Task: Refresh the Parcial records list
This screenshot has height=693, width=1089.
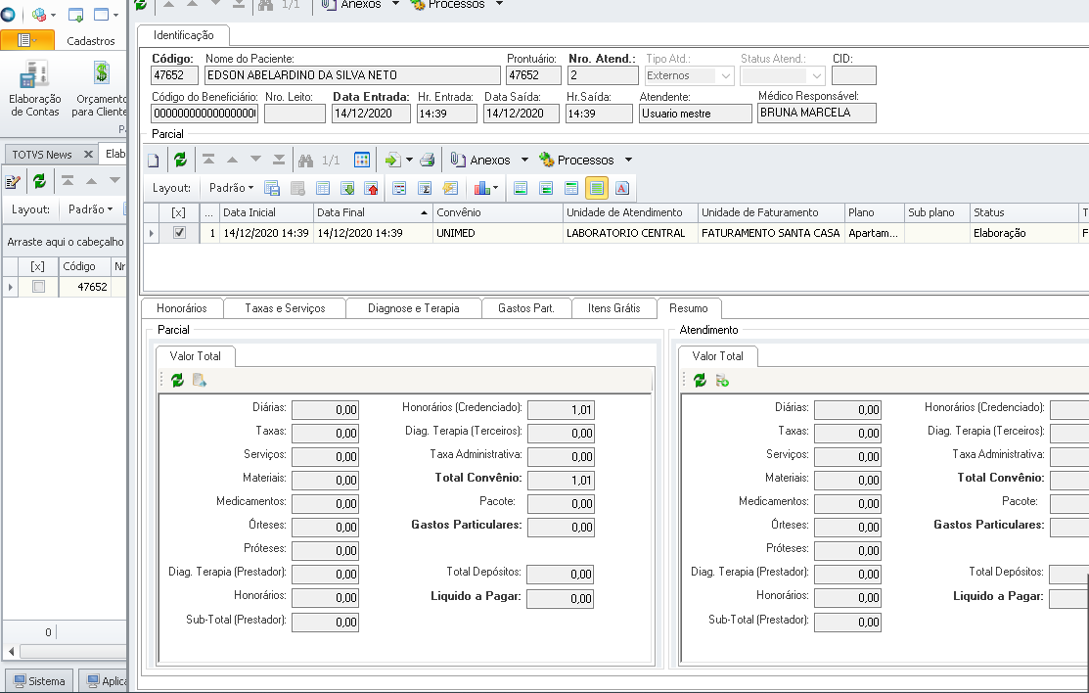Action: (x=180, y=160)
